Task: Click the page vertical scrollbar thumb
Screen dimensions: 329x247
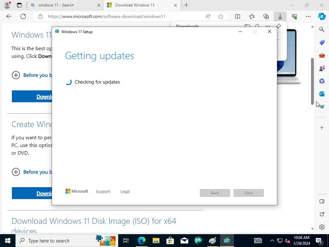Action: pyautogui.click(x=312, y=81)
